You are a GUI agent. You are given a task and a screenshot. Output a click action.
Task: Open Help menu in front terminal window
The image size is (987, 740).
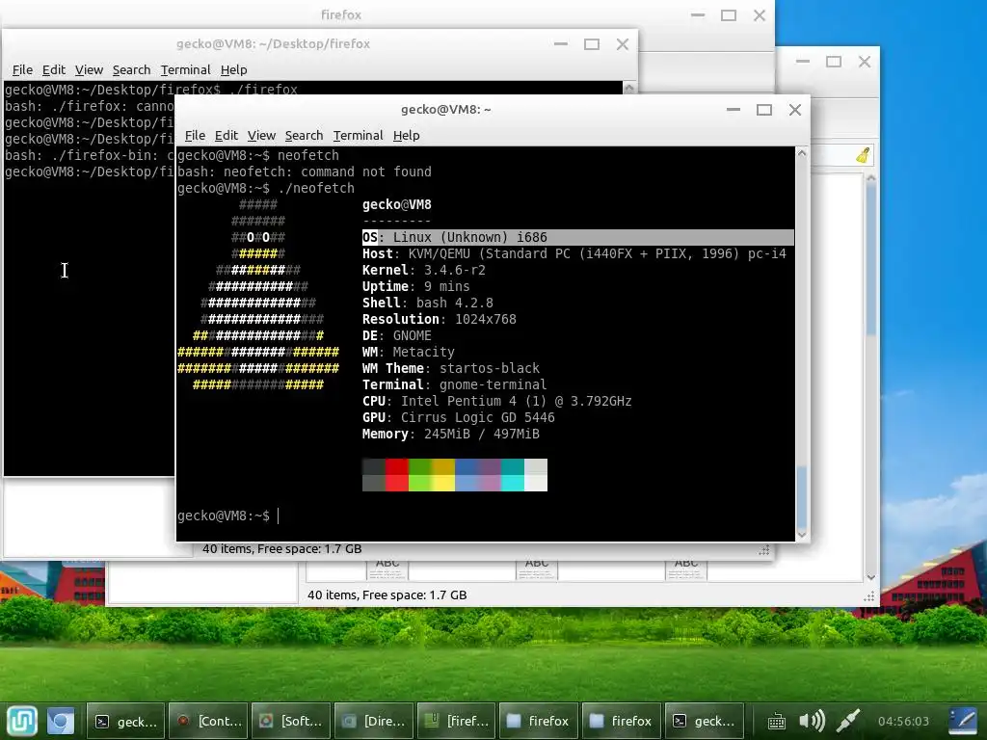pyautogui.click(x=406, y=135)
